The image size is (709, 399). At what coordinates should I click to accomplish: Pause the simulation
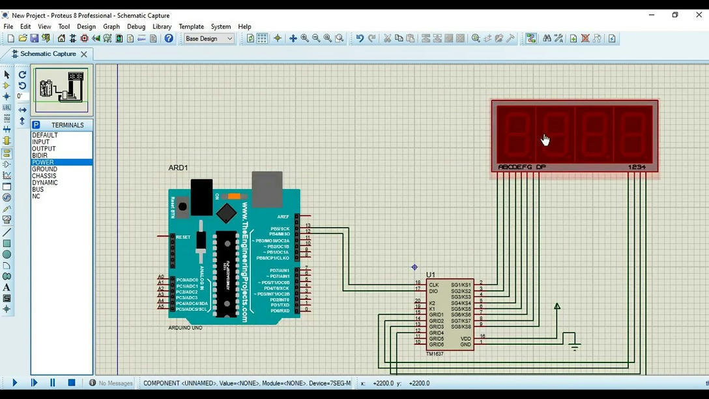click(x=53, y=383)
